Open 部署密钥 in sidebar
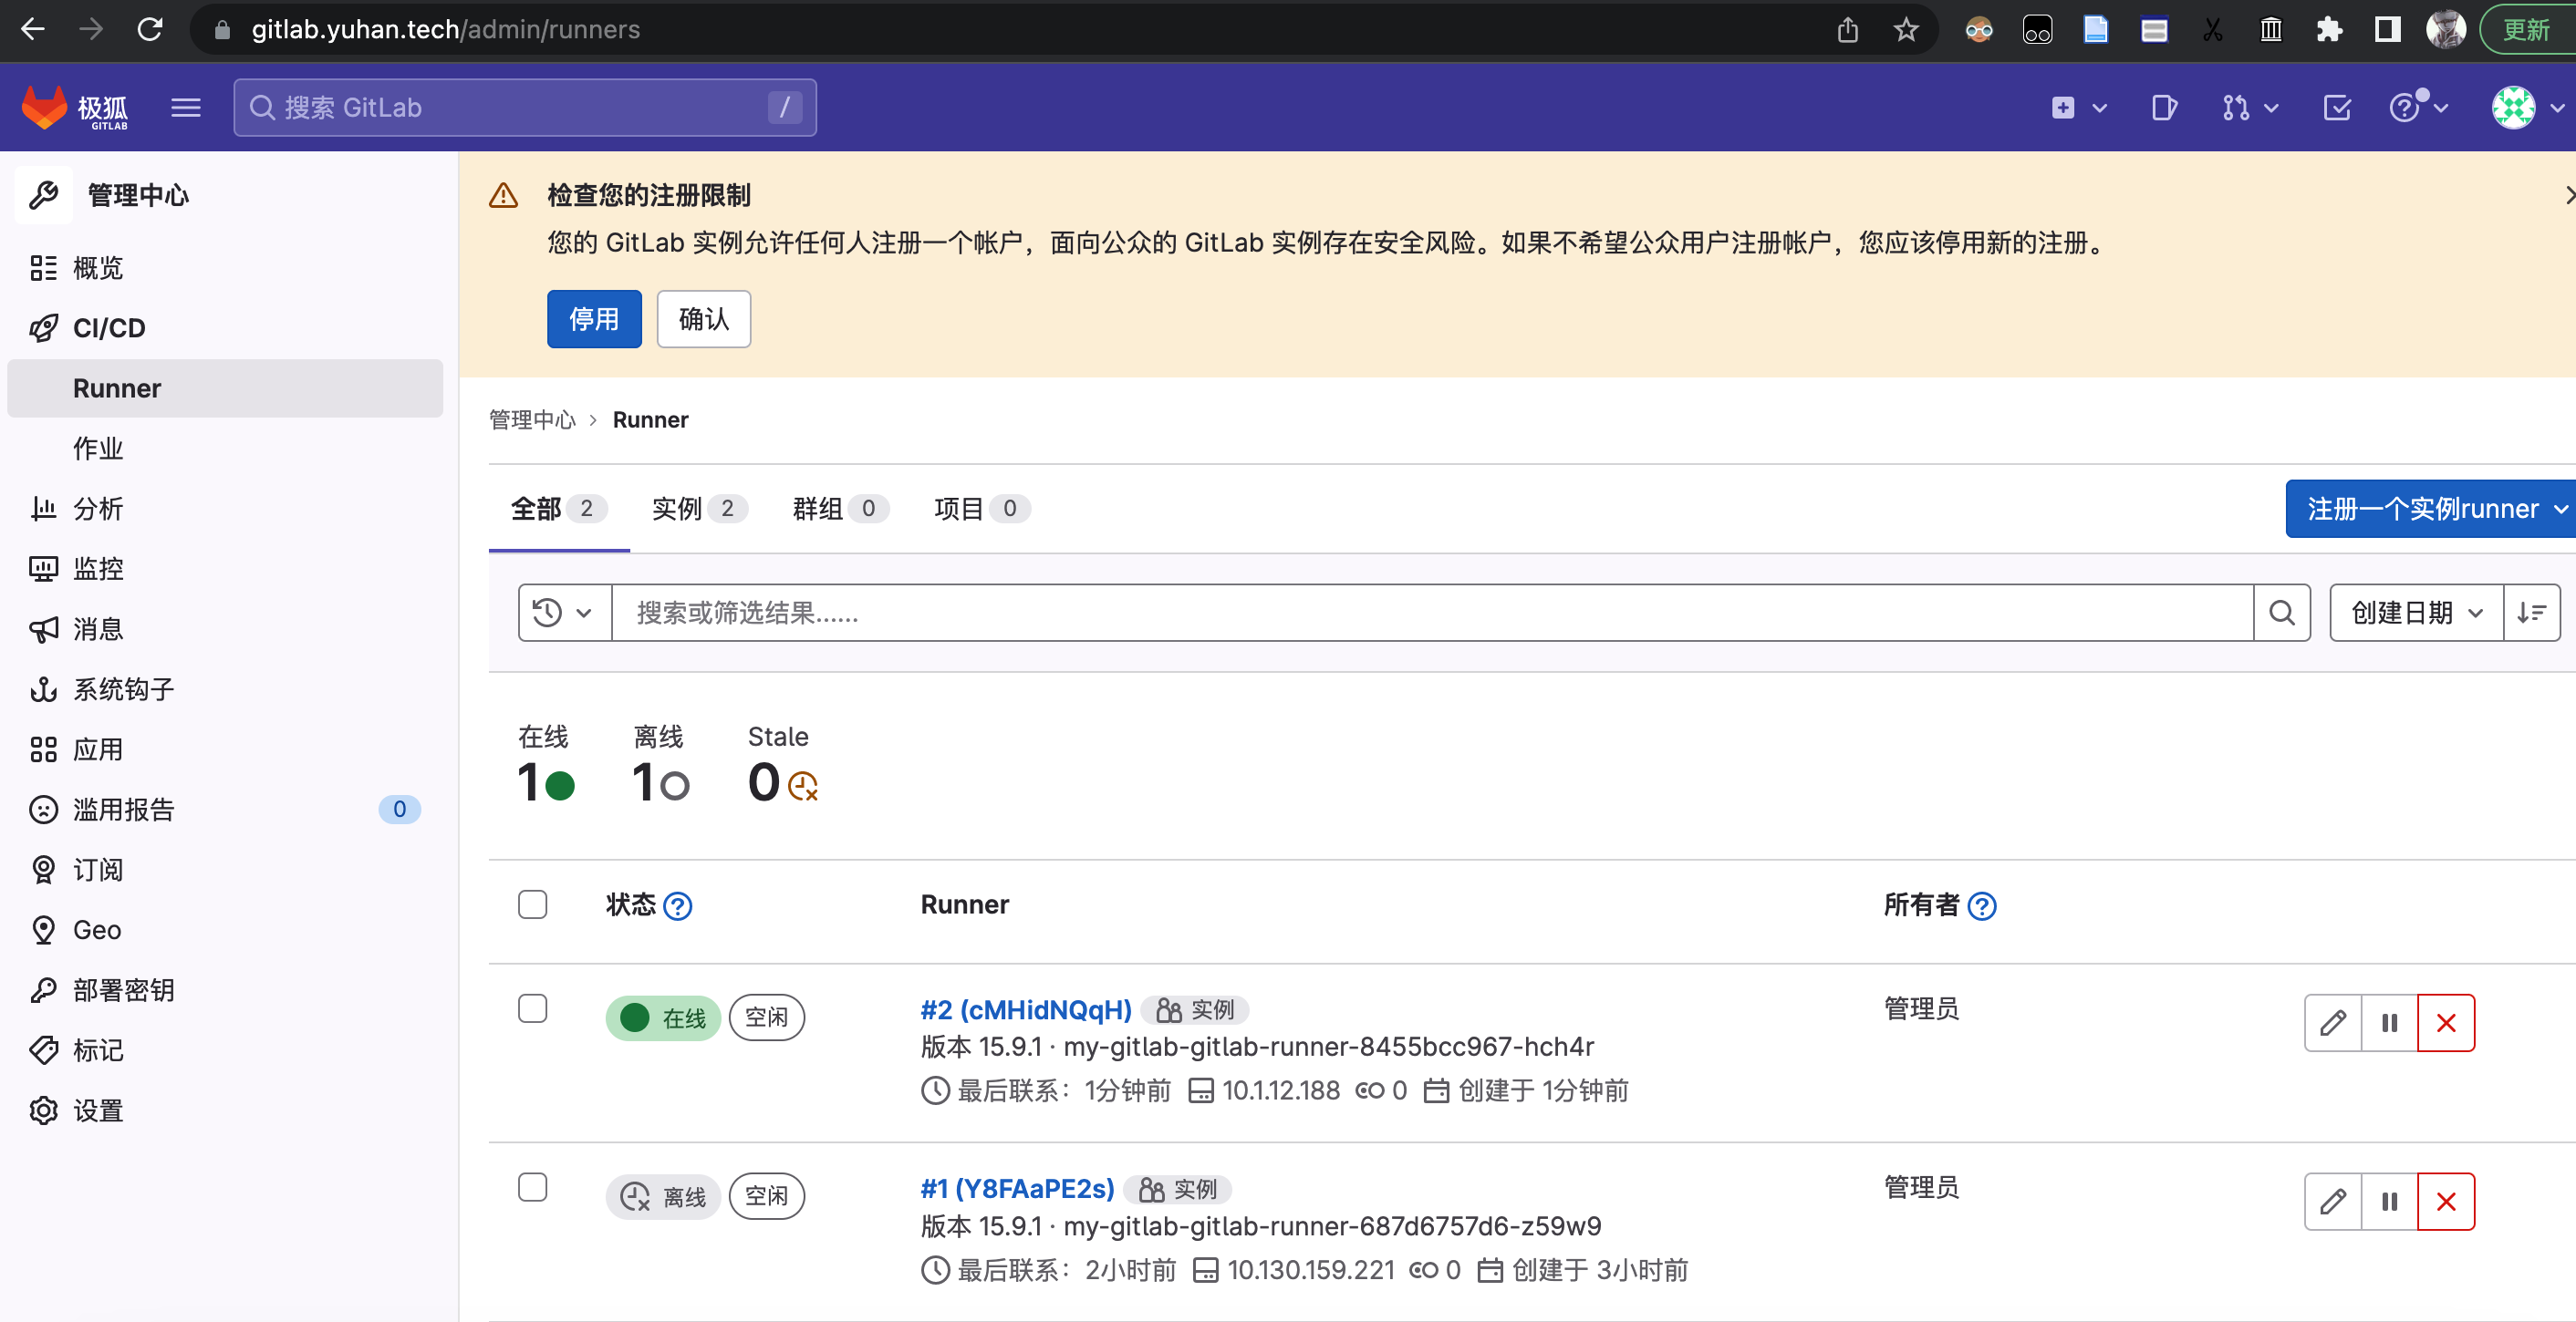Screen dimensions: 2576x1322 coord(225,990)
